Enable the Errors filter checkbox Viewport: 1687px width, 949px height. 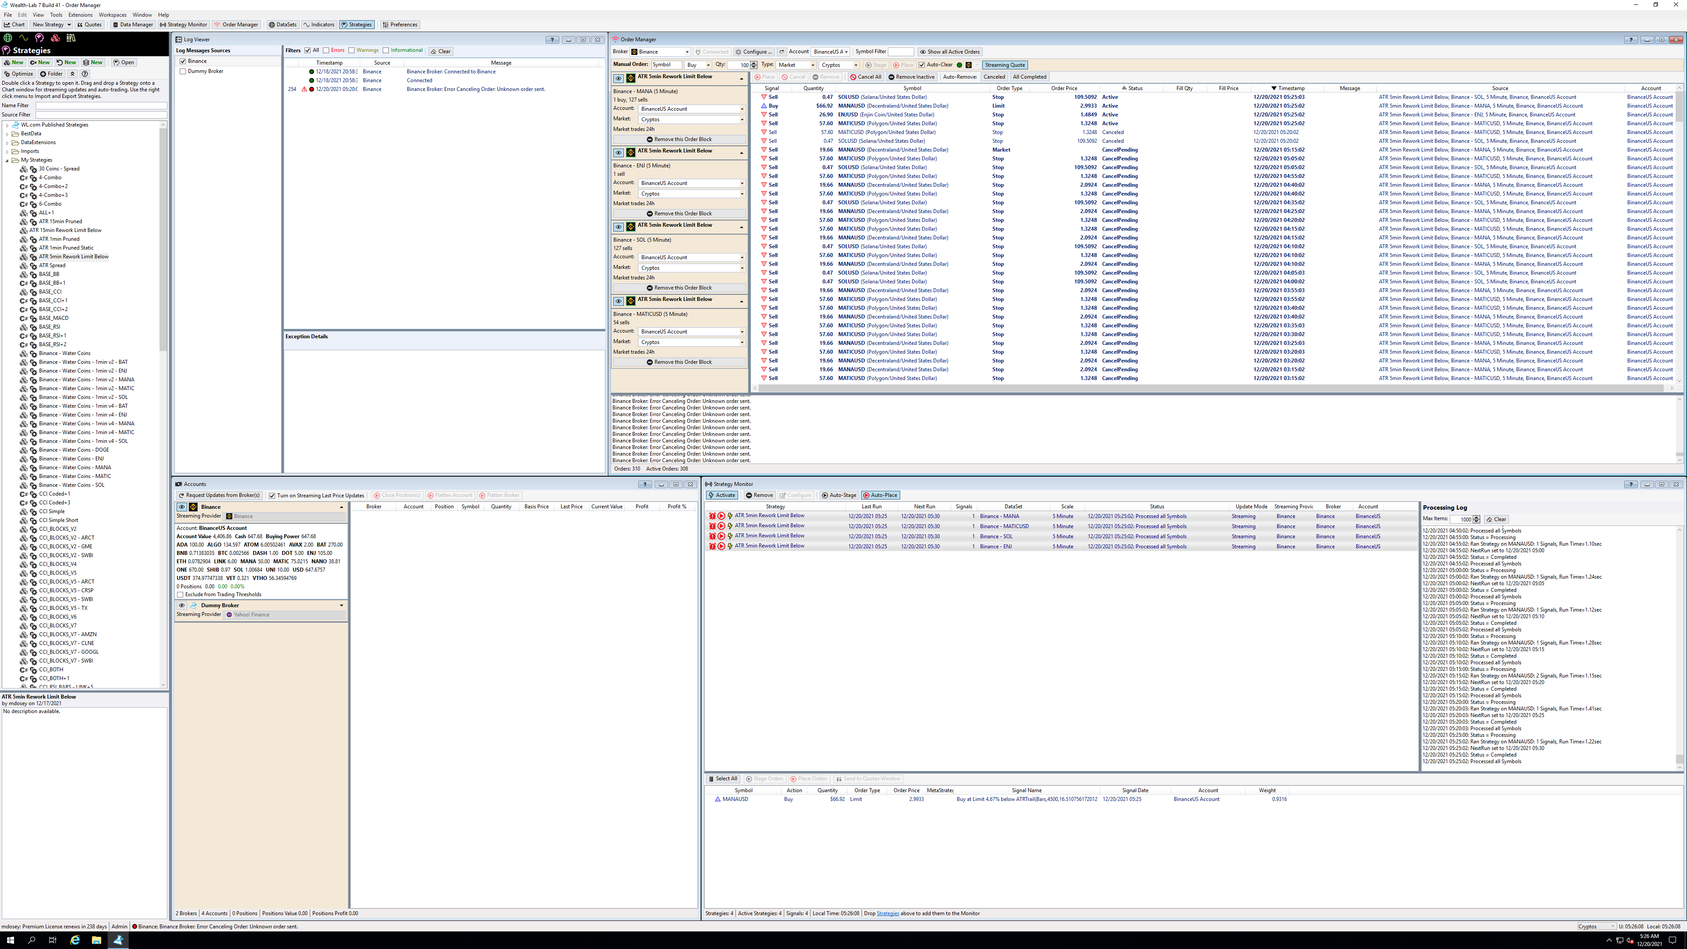coord(326,51)
